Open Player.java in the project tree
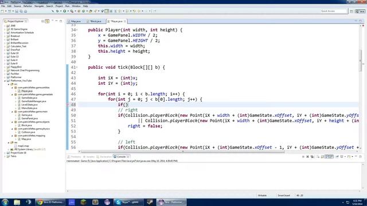367x206 pixels. tap(27, 91)
